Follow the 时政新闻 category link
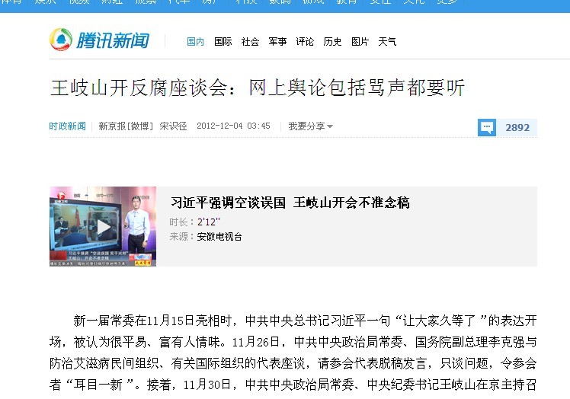Image resolution: width=570 pixels, height=399 pixels. point(68,126)
